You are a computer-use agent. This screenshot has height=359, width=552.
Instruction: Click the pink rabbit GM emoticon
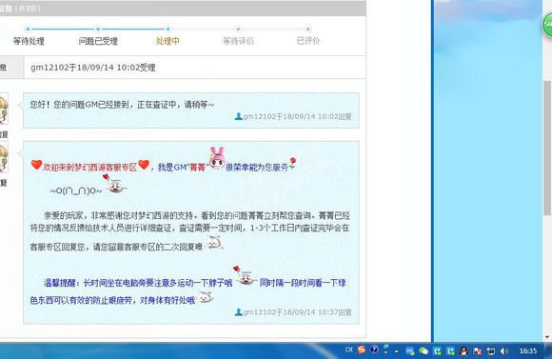[217, 158]
